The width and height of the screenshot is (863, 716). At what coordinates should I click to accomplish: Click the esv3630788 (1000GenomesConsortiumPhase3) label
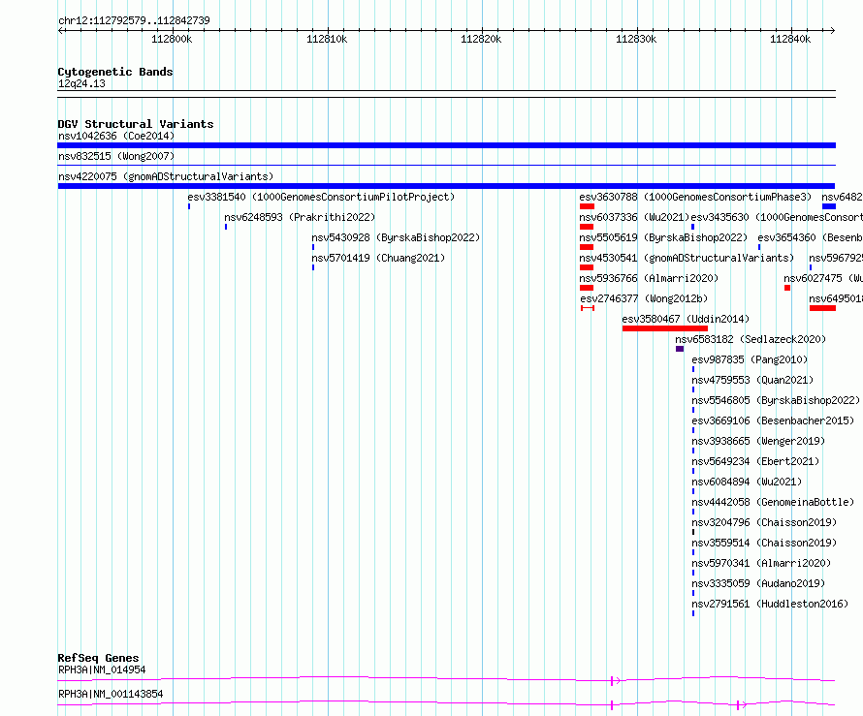[695, 197]
